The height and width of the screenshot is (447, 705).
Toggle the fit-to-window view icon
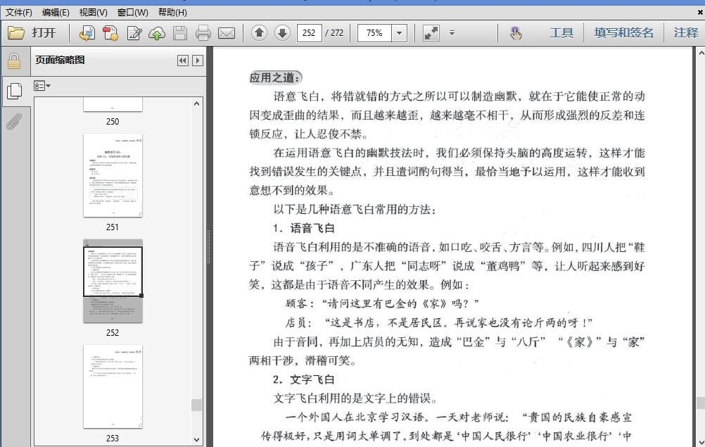[x=431, y=33]
